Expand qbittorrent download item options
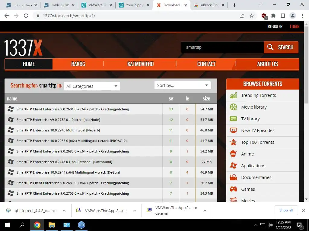Viewport: 309px width, 231px height. [64, 211]
